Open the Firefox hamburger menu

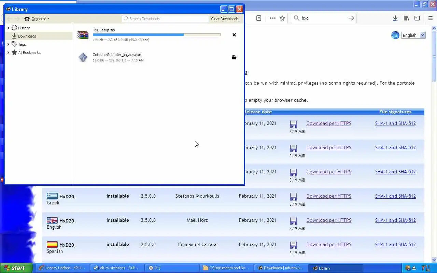(x=431, y=18)
